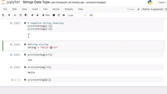
Task: Copy selected cells icon
Action: coord(21,15)
